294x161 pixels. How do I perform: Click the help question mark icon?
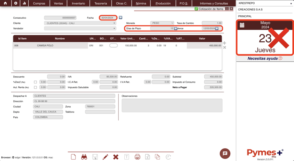(x=280, y=58)
